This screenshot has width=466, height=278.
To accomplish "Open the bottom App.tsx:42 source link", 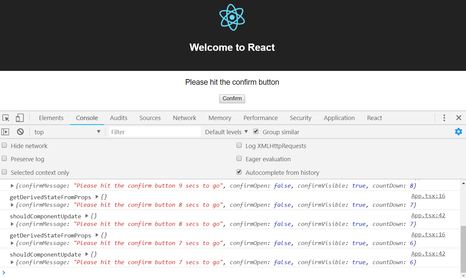I will point(428,254).
